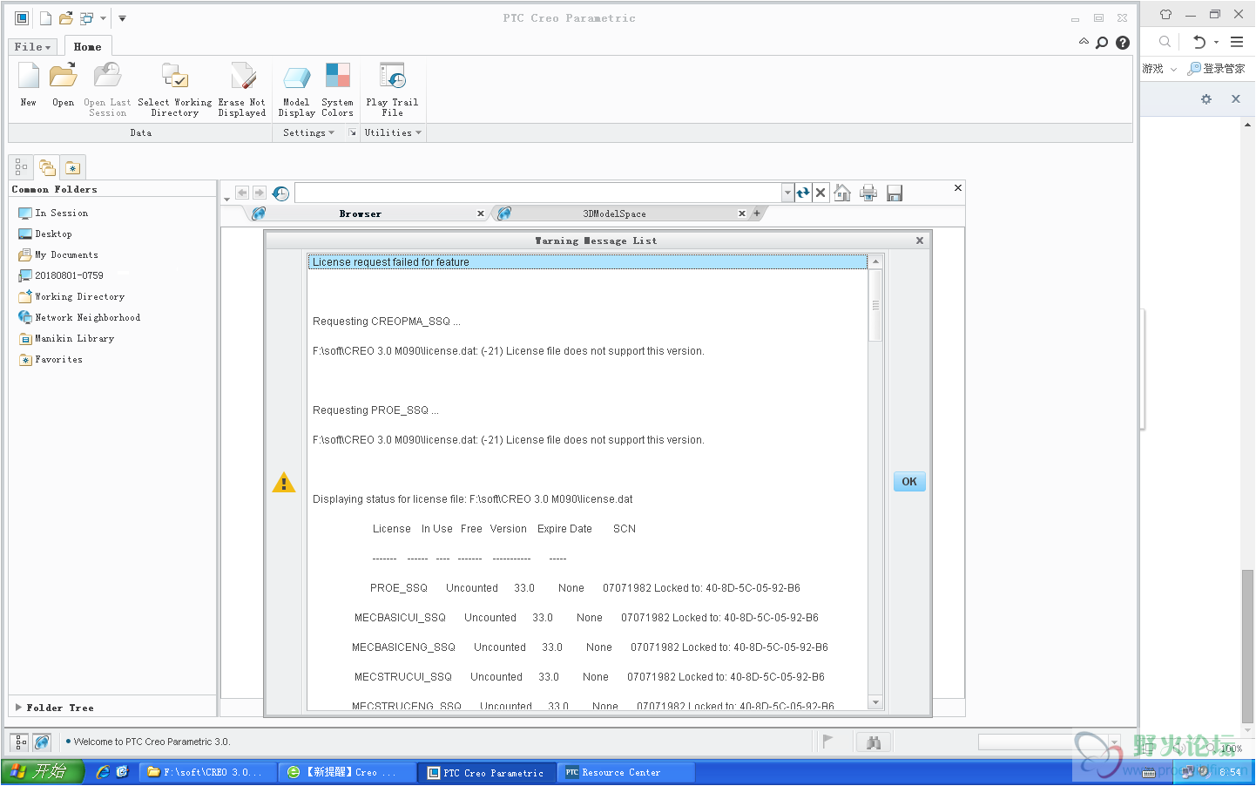Close the Warning Message List dialog
Screen dimensions: 1256x786
920,241
